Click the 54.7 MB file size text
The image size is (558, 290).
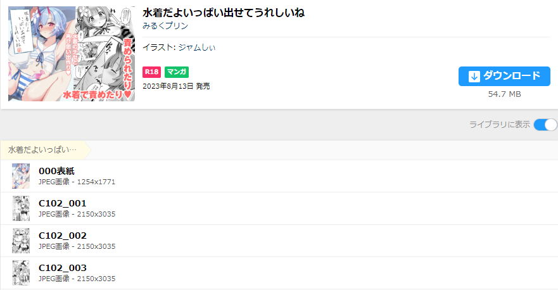coord(504,94)
